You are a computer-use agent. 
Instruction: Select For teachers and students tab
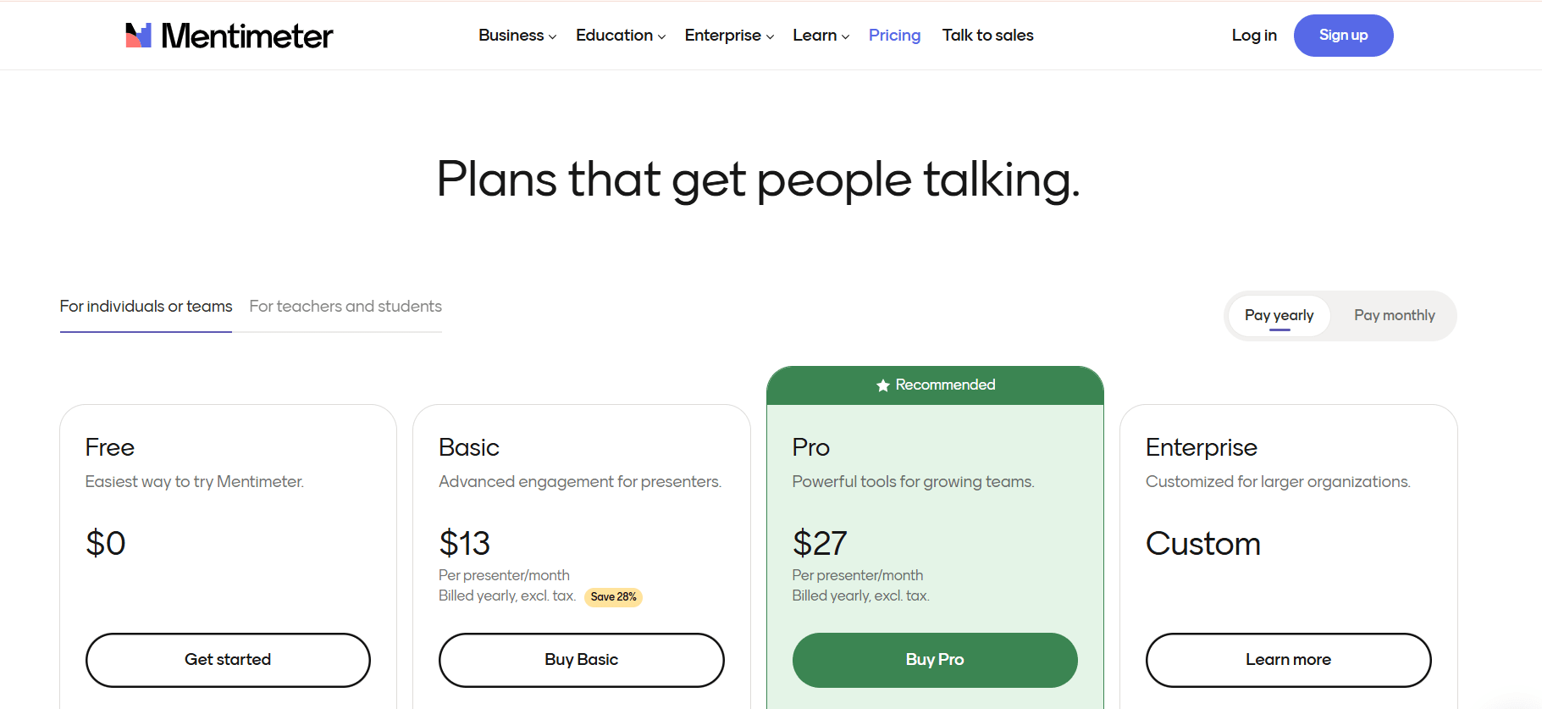345,307
